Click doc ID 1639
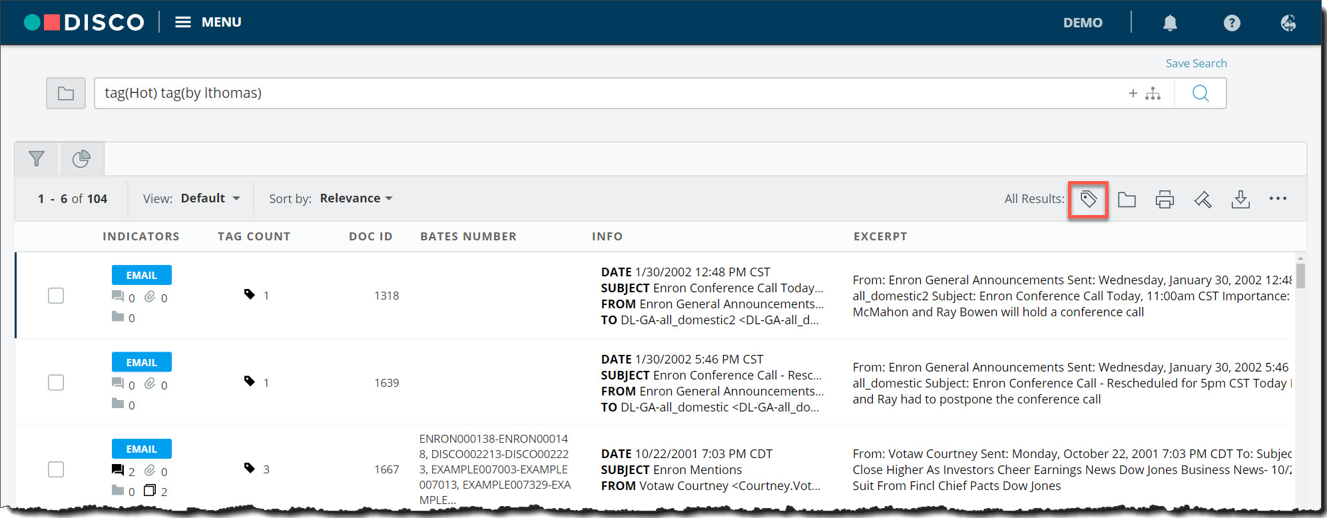 click(387, 383)
